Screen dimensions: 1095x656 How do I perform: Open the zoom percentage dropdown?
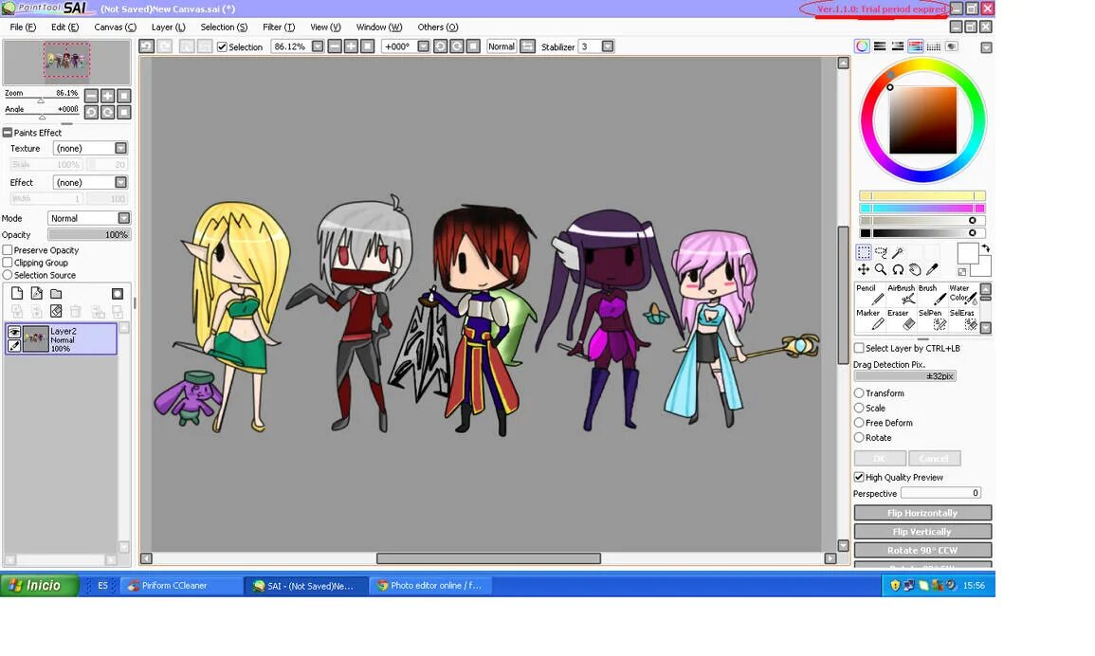click(x=318, y=46)
